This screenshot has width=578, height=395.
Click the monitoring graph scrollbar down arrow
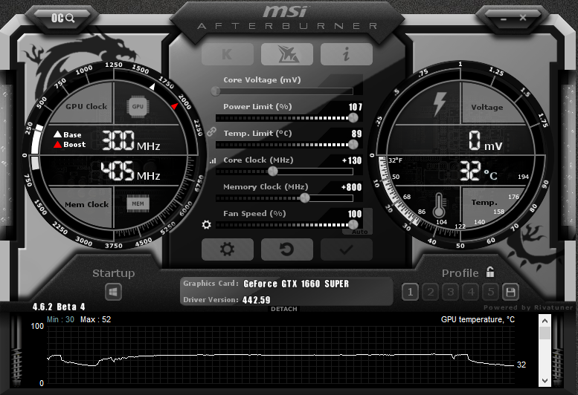545,379
